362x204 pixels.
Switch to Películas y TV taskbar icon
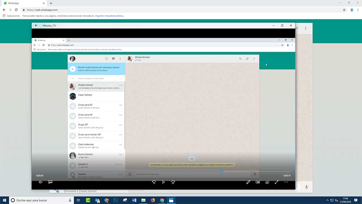171,200
